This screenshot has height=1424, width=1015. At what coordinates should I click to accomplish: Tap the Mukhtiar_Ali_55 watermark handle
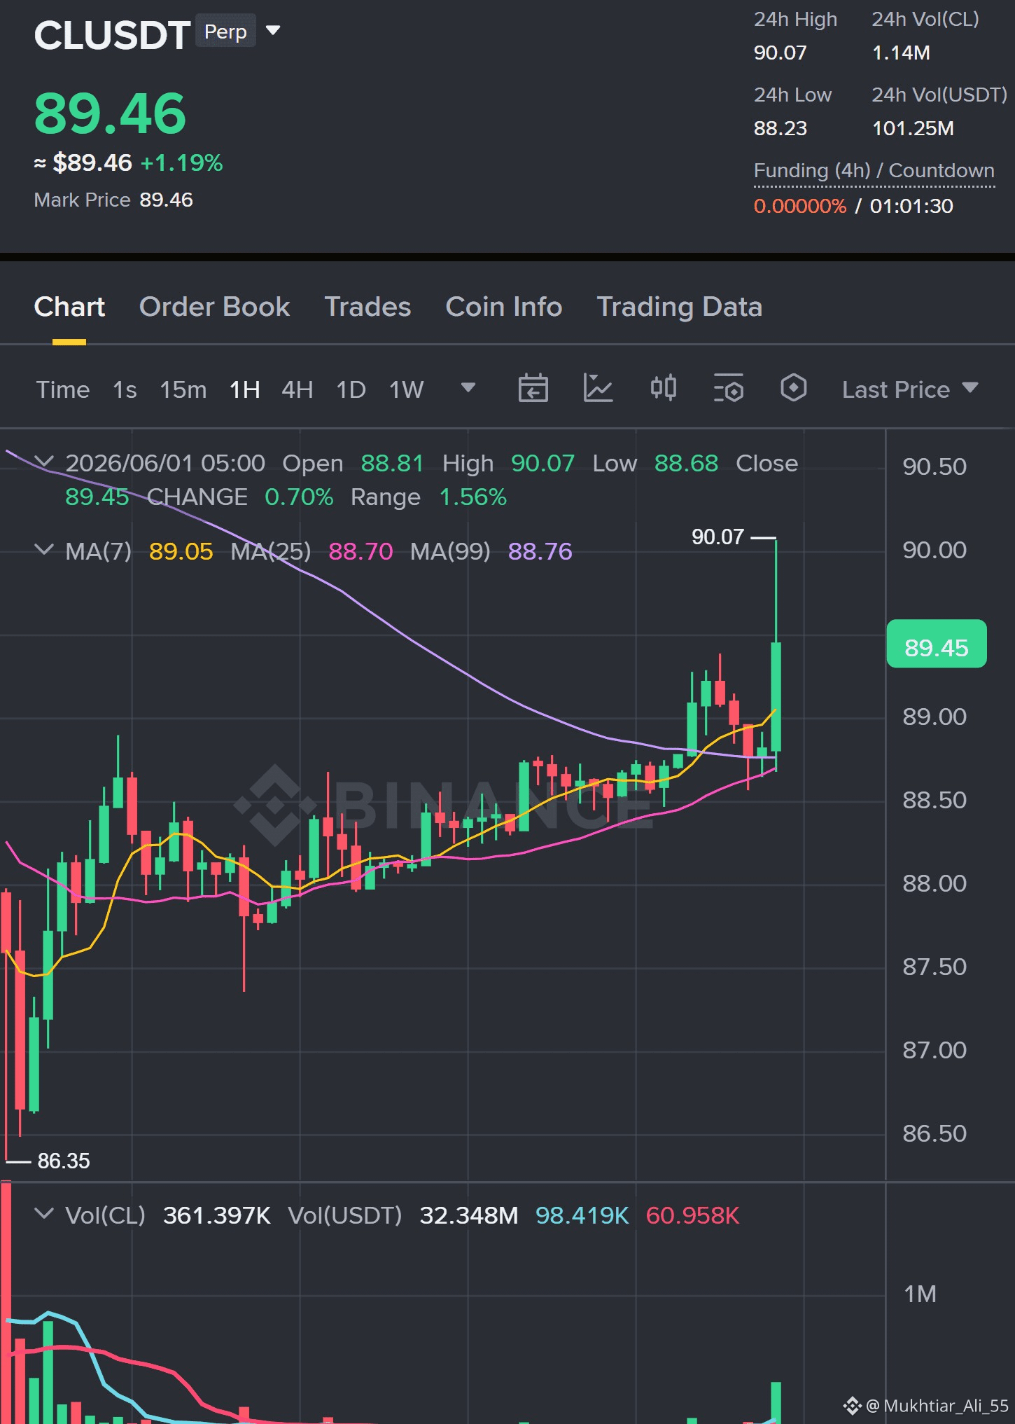946,1406
